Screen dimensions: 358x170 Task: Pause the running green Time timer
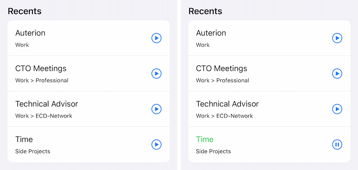click(337, 145)
